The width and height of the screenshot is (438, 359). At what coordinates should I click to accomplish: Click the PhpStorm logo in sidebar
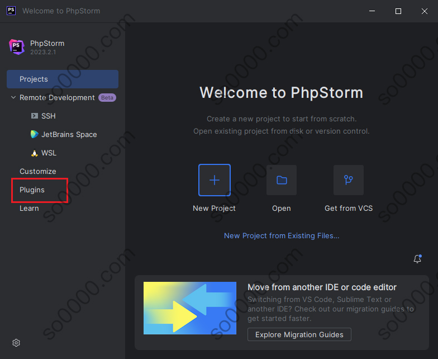click(17, 47)
